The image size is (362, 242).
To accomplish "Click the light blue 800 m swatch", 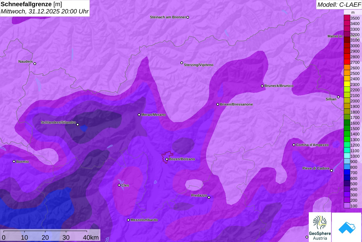I will pos(347,167).
